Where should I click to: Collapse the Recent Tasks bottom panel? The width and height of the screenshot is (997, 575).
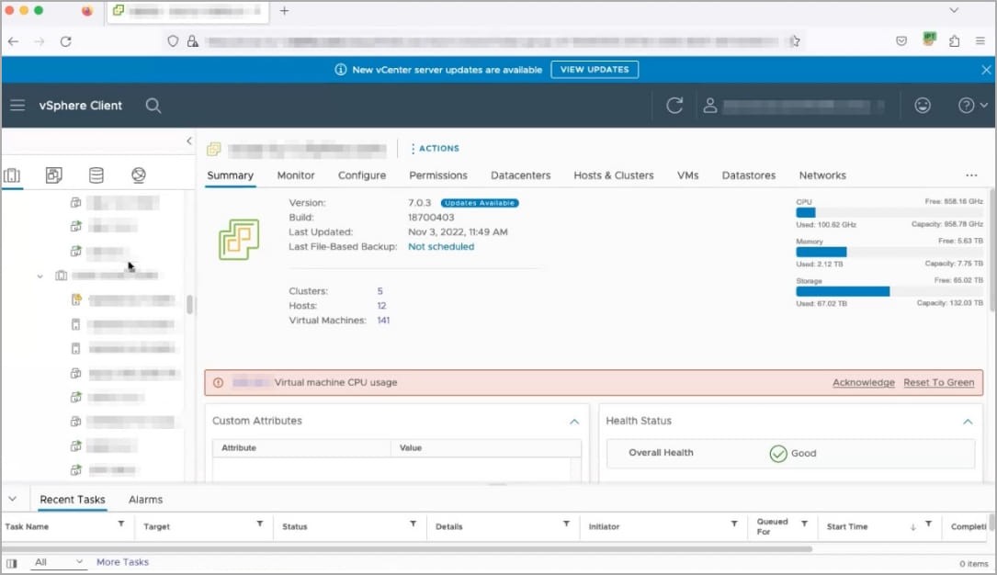[12, 500]
